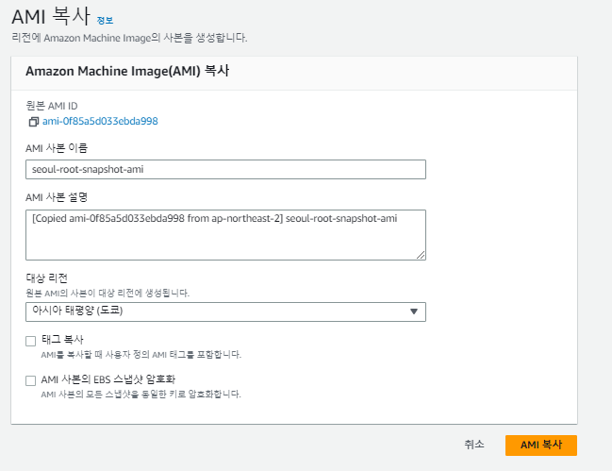Open the 대상 리전 dropdown
The width and height of the screenshot is (612, 471).
(225, 311)
